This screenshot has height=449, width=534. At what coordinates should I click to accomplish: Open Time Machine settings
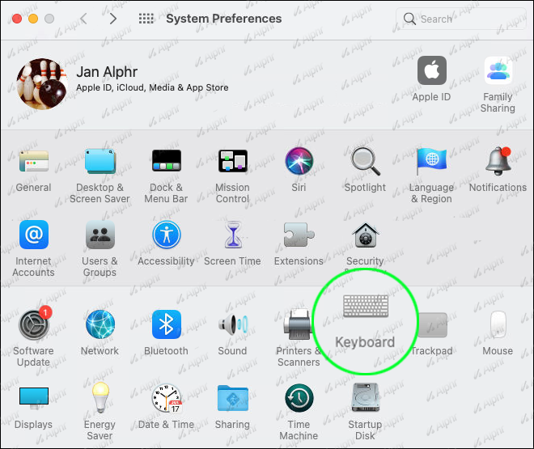[299, 398]
